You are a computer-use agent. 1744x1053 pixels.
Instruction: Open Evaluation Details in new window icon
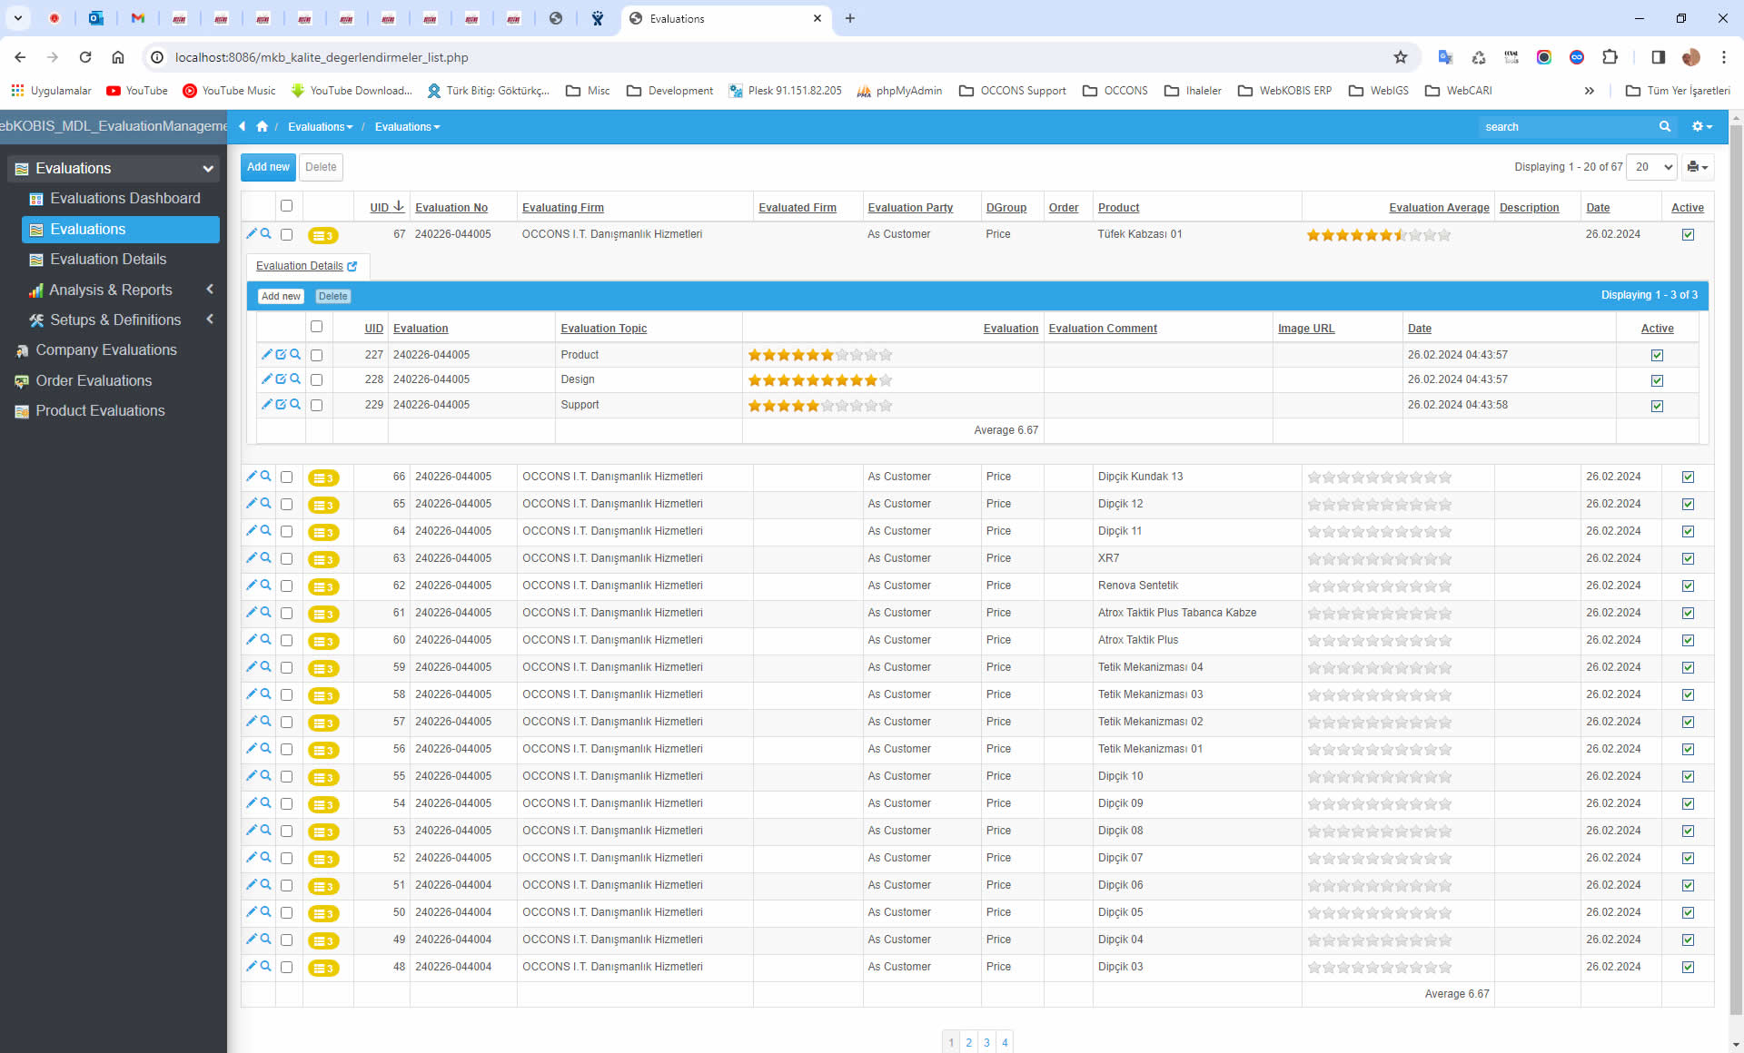click(352, 266)
